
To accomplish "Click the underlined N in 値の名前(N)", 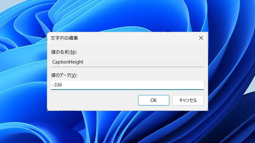I will [73, 52].
